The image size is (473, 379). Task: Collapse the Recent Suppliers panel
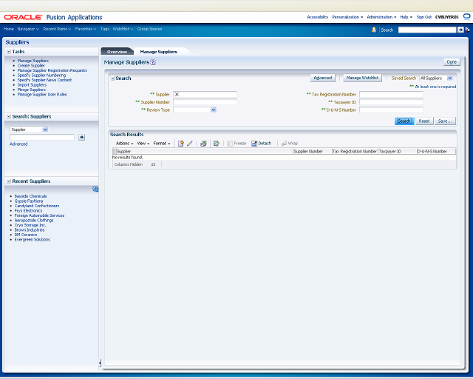coord(9,181)
